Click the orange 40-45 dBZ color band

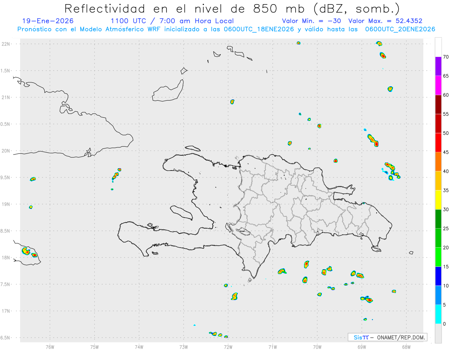(439, 162)
